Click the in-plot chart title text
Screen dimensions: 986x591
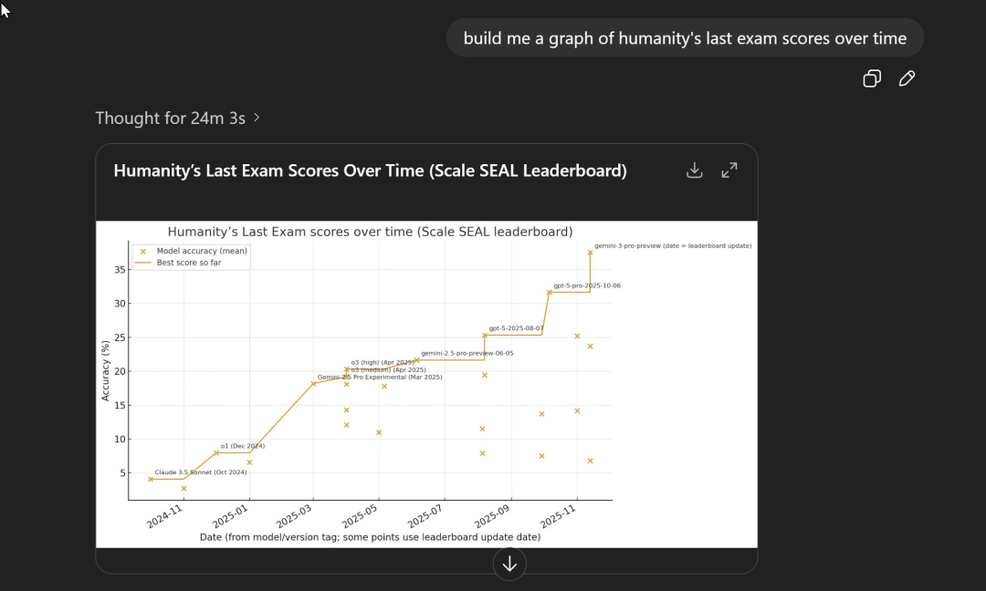pos(370,232)
